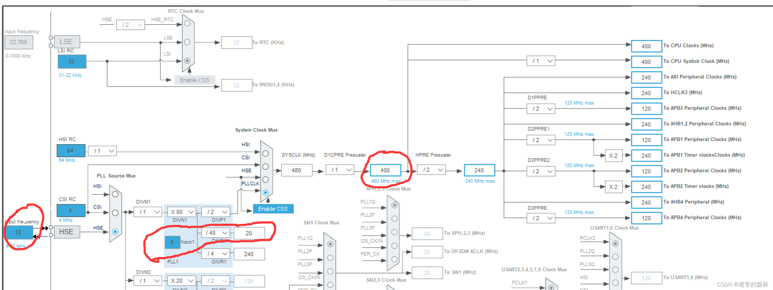
Task: Select HSE_RTC in the RTC Clock Mux
Action: point(187,23)
